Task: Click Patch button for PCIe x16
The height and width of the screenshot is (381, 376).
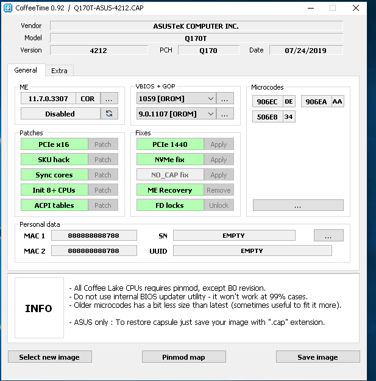Action: (103, 144)
